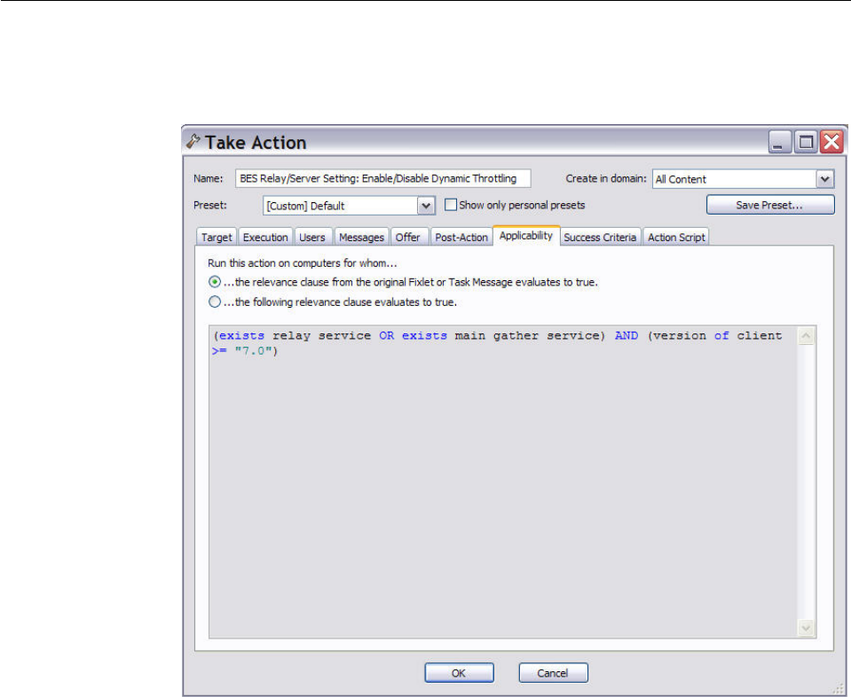This screenshot has width=851, height=697.
Task: Enable Show only personal presets checkbox
Action: point(451,205)
